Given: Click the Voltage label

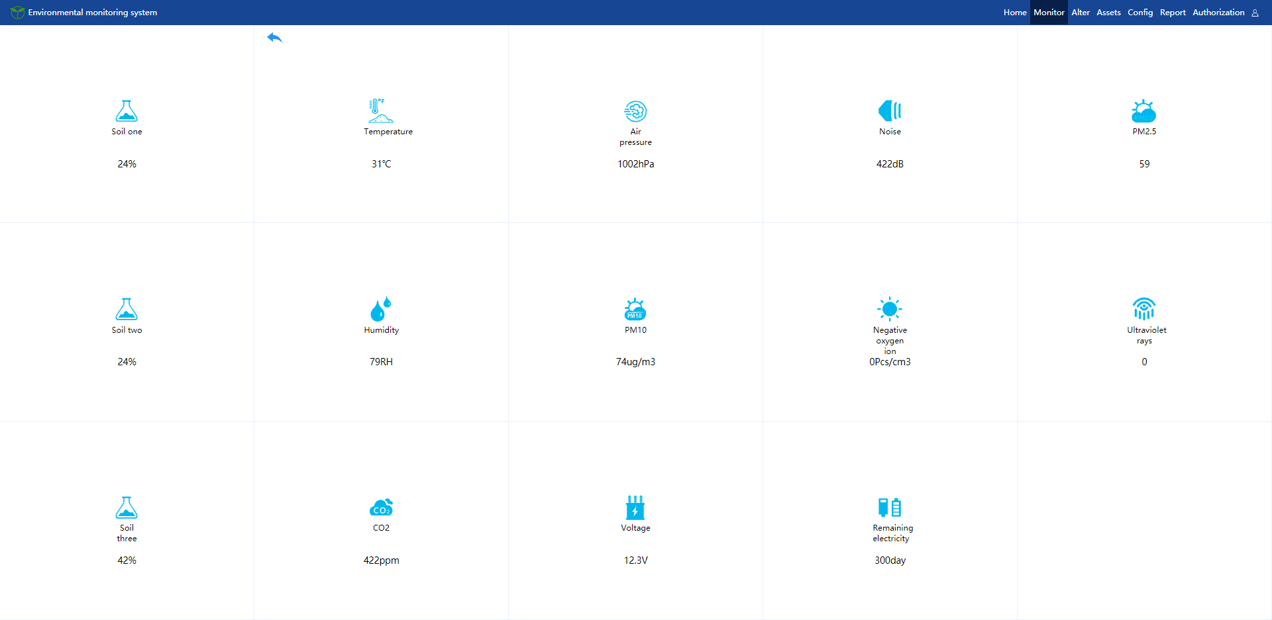Looking at the screenshot, I should point(635,528).
